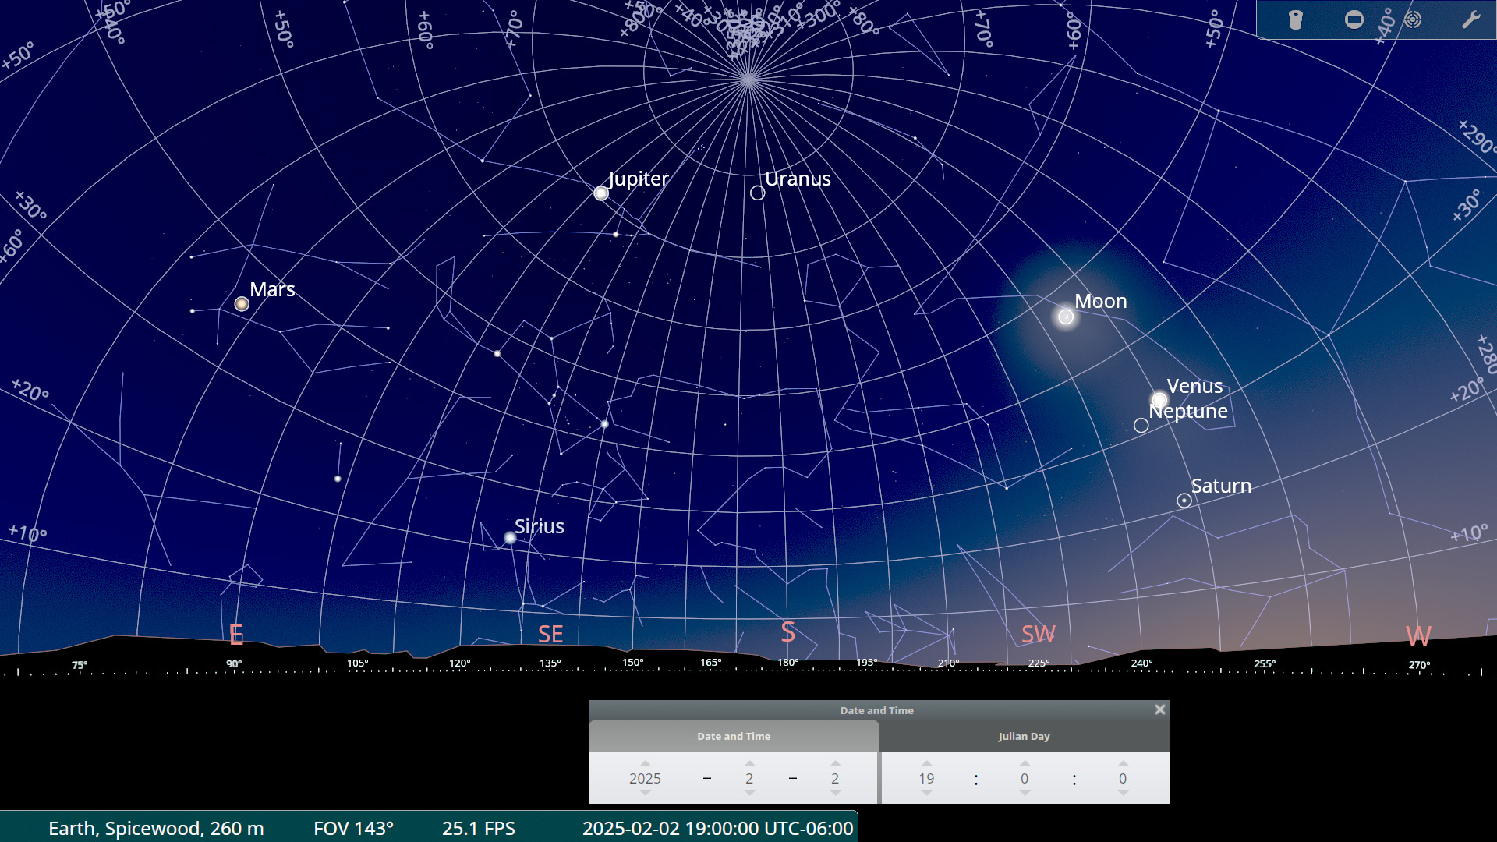Toggle the Telrad sight icon

coord(1413,19)
